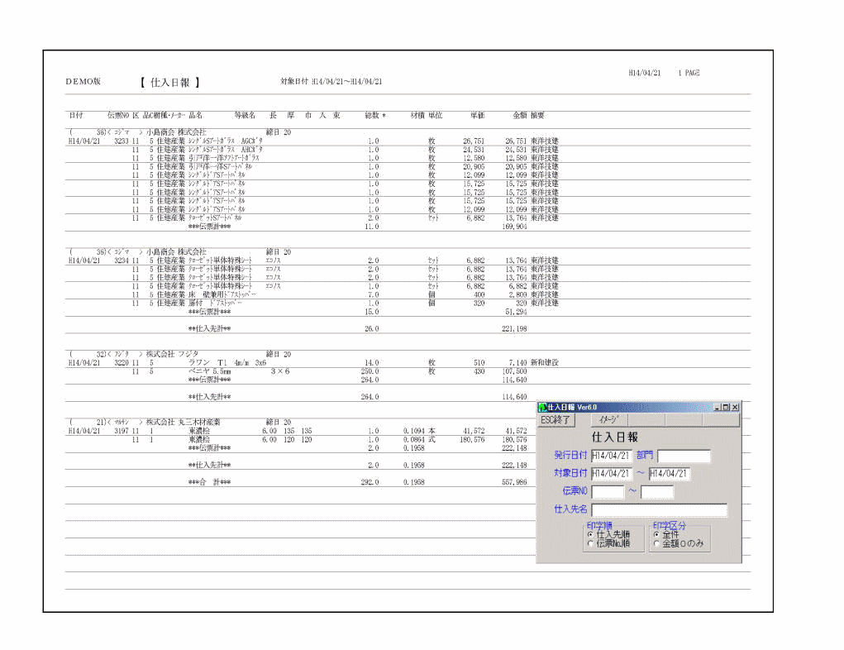Click the 部門 input field
Screen dimensions: 844x650
click(684, 456)
